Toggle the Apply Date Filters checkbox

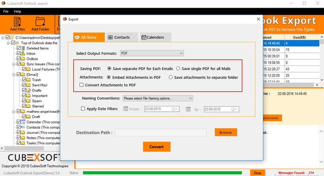pos(83,109)
